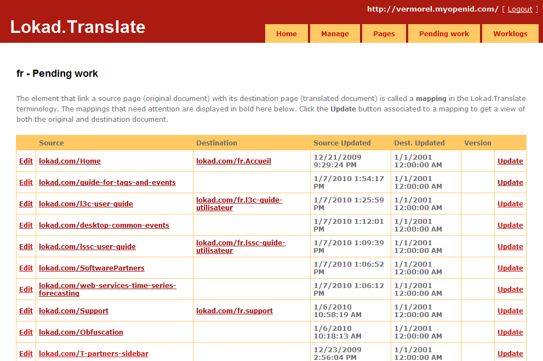
Task: Go to the Pages tab
Action: pyautogui.click(x=384, y=33)
